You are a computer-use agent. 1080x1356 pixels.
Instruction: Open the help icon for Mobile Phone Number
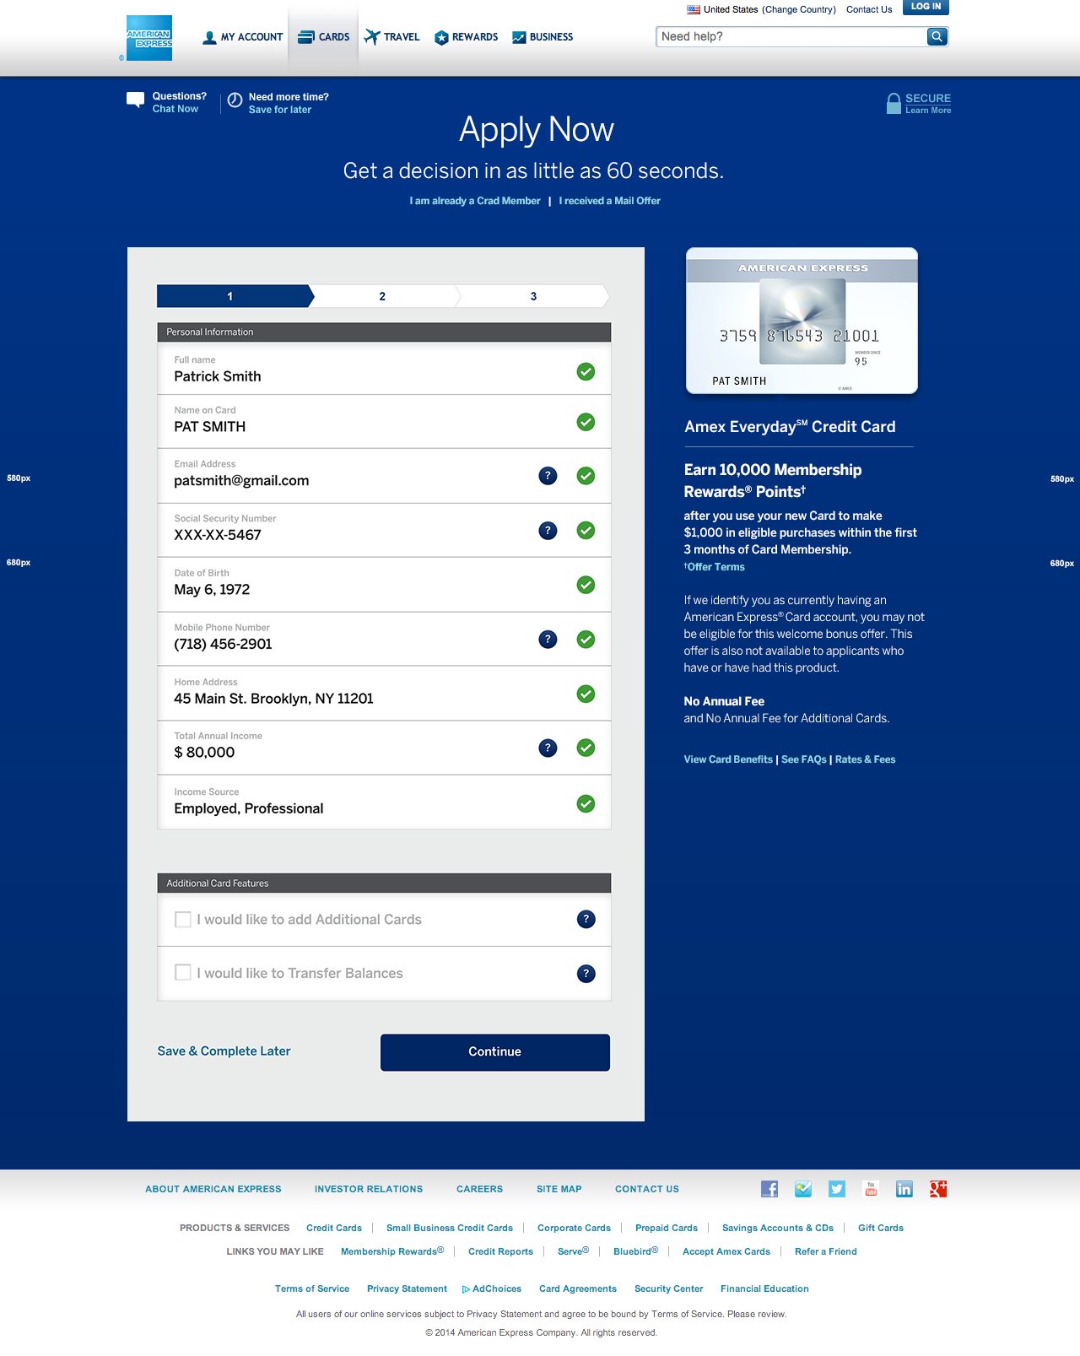548,640
